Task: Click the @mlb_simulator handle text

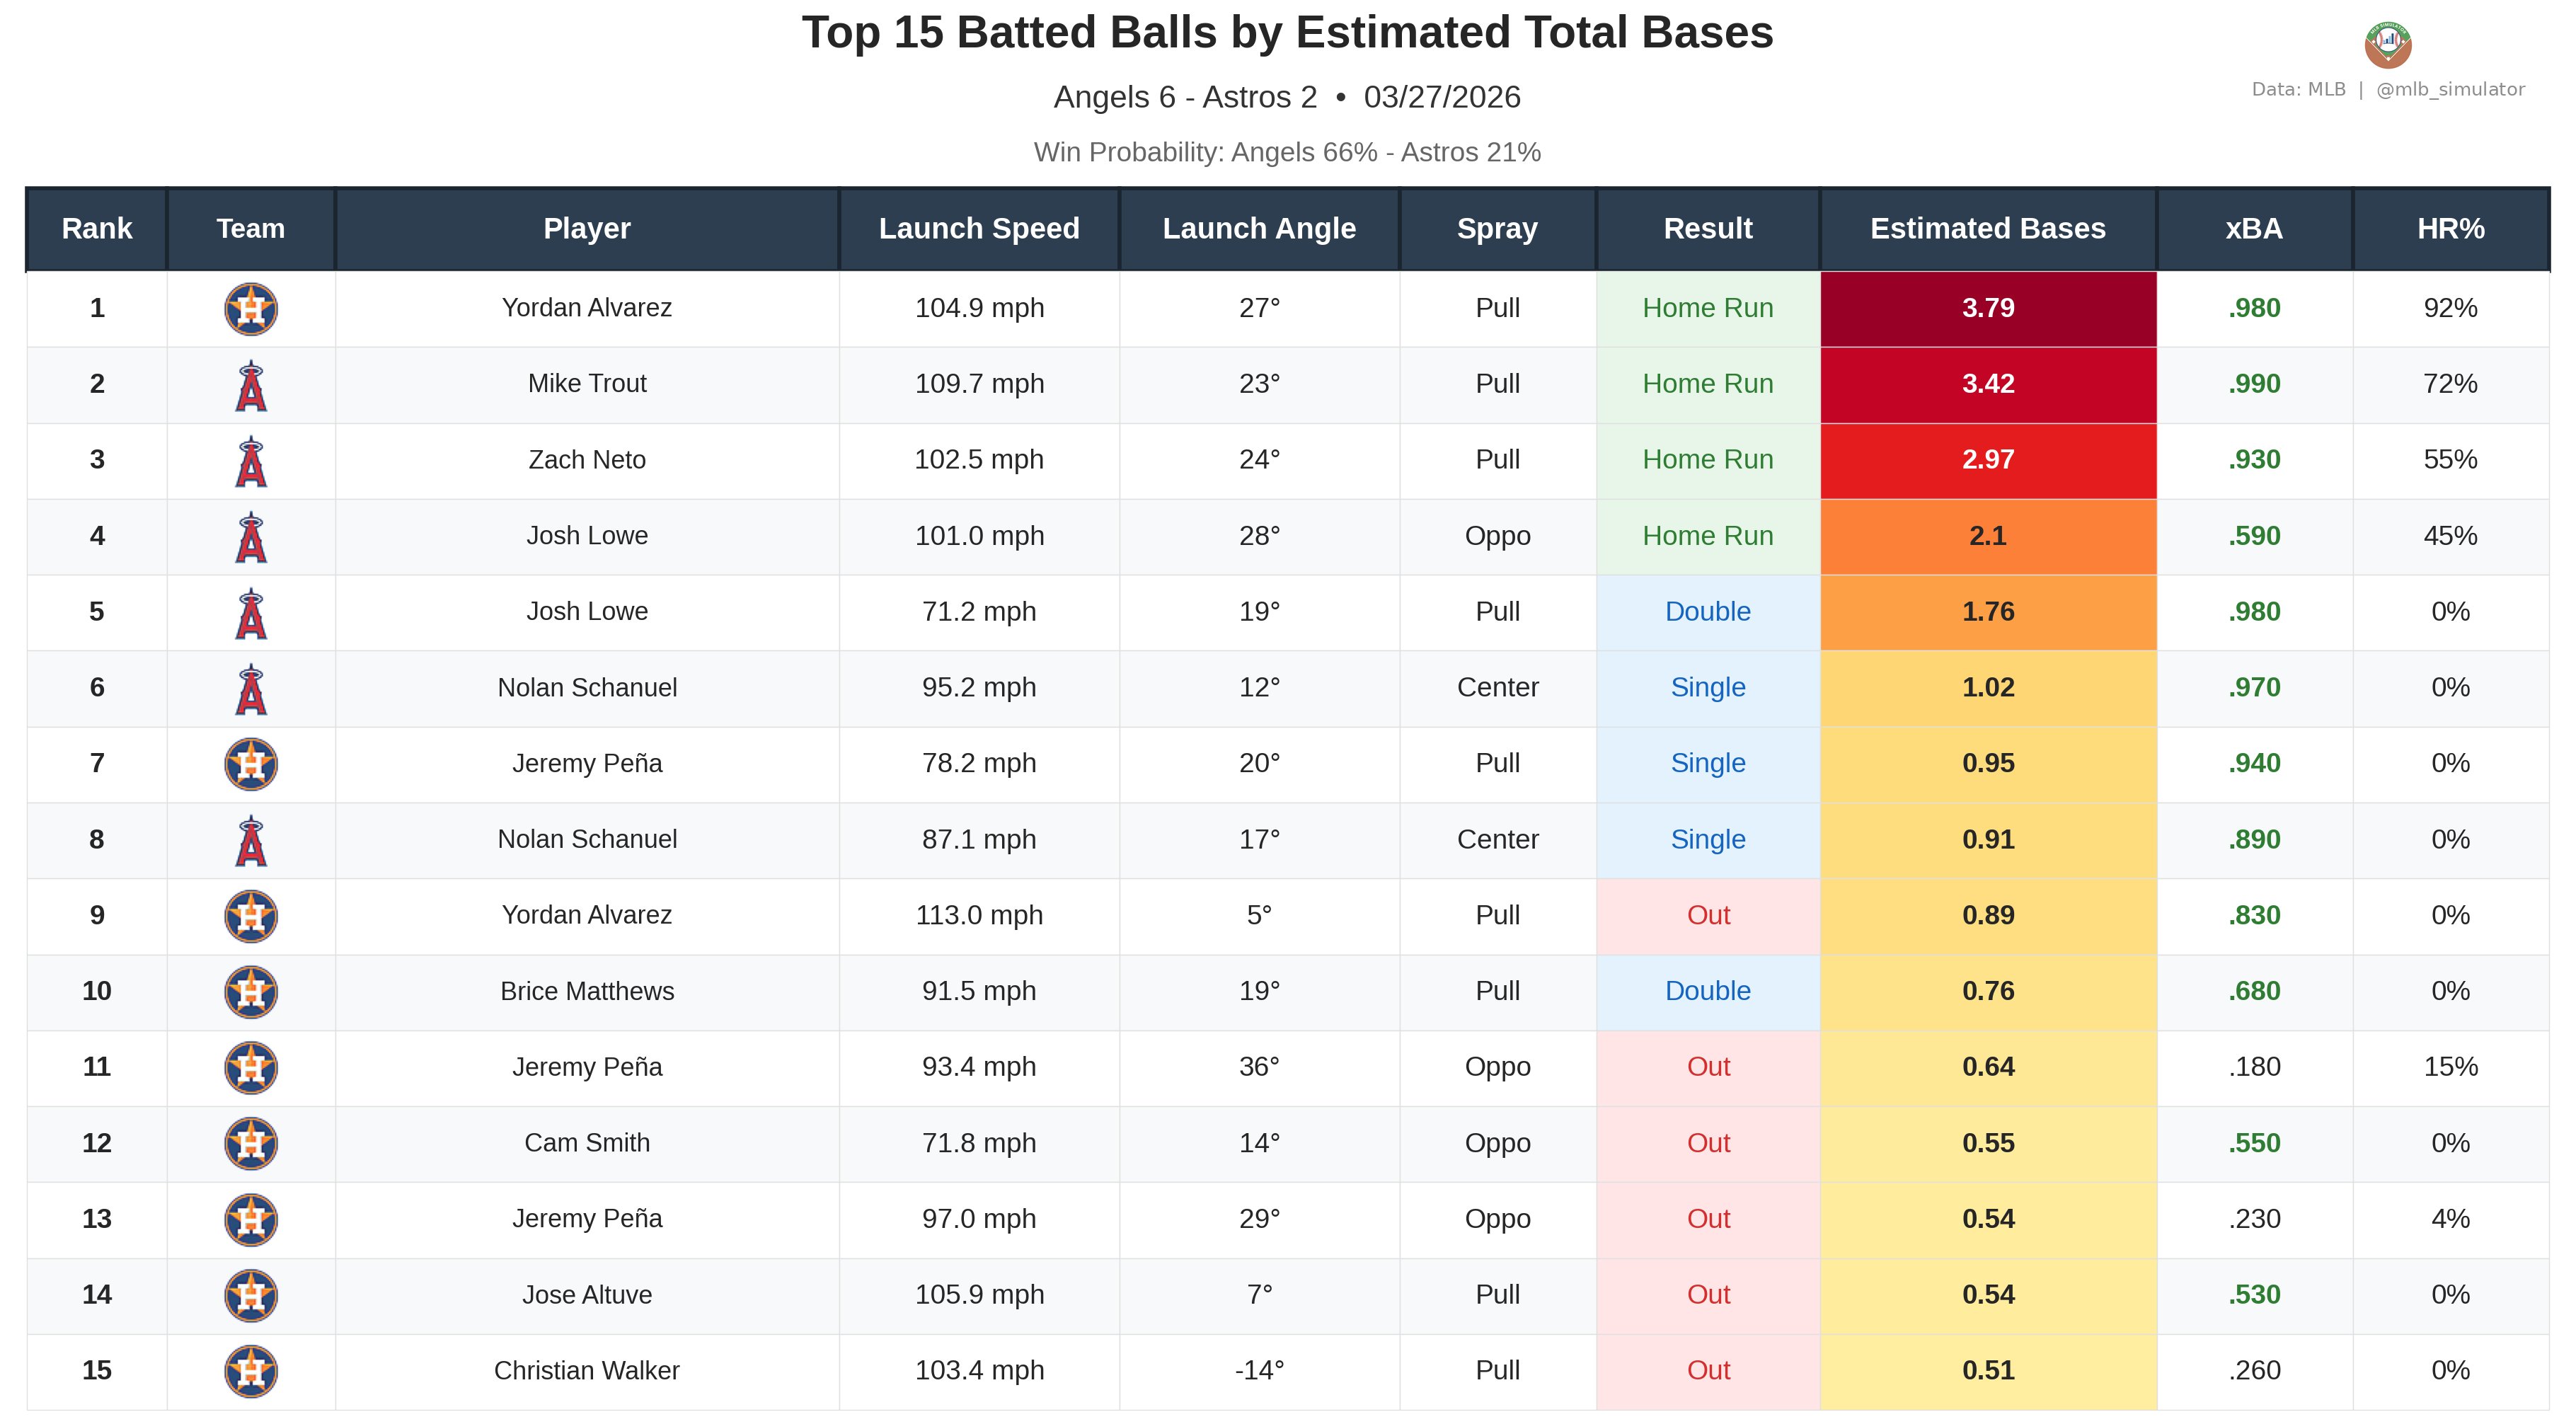Action: pos(2450,90)
